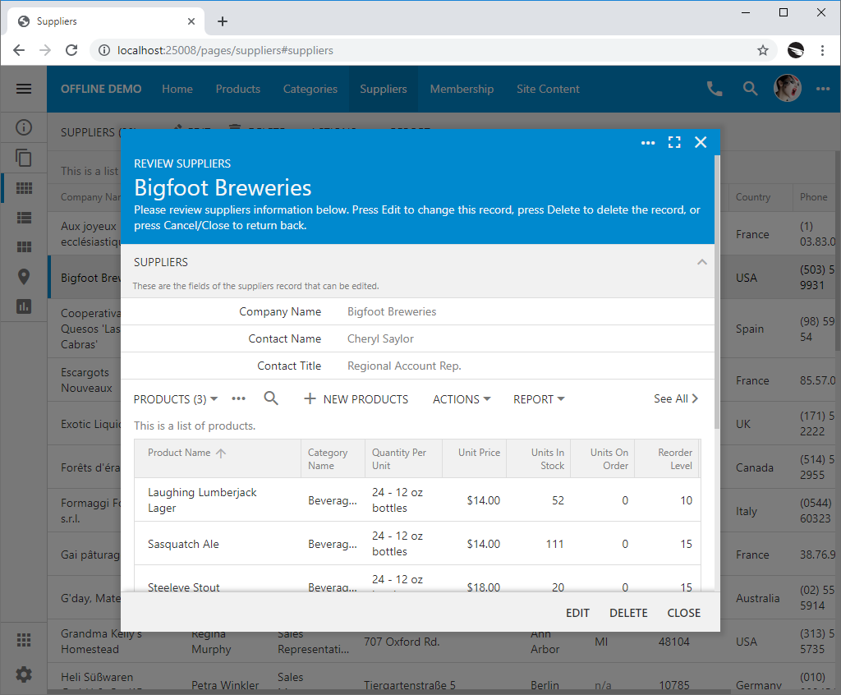841x695 pixels.
Task: Collapse the Suppliers section chevron
Action: pyautogui.click(x=701, y=262)
